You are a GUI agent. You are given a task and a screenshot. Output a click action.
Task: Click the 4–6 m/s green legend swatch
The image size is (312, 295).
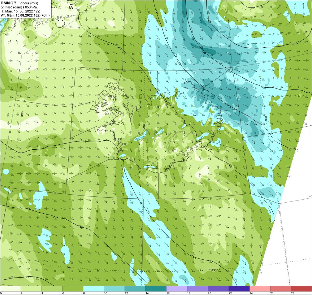tap(52, 289)
